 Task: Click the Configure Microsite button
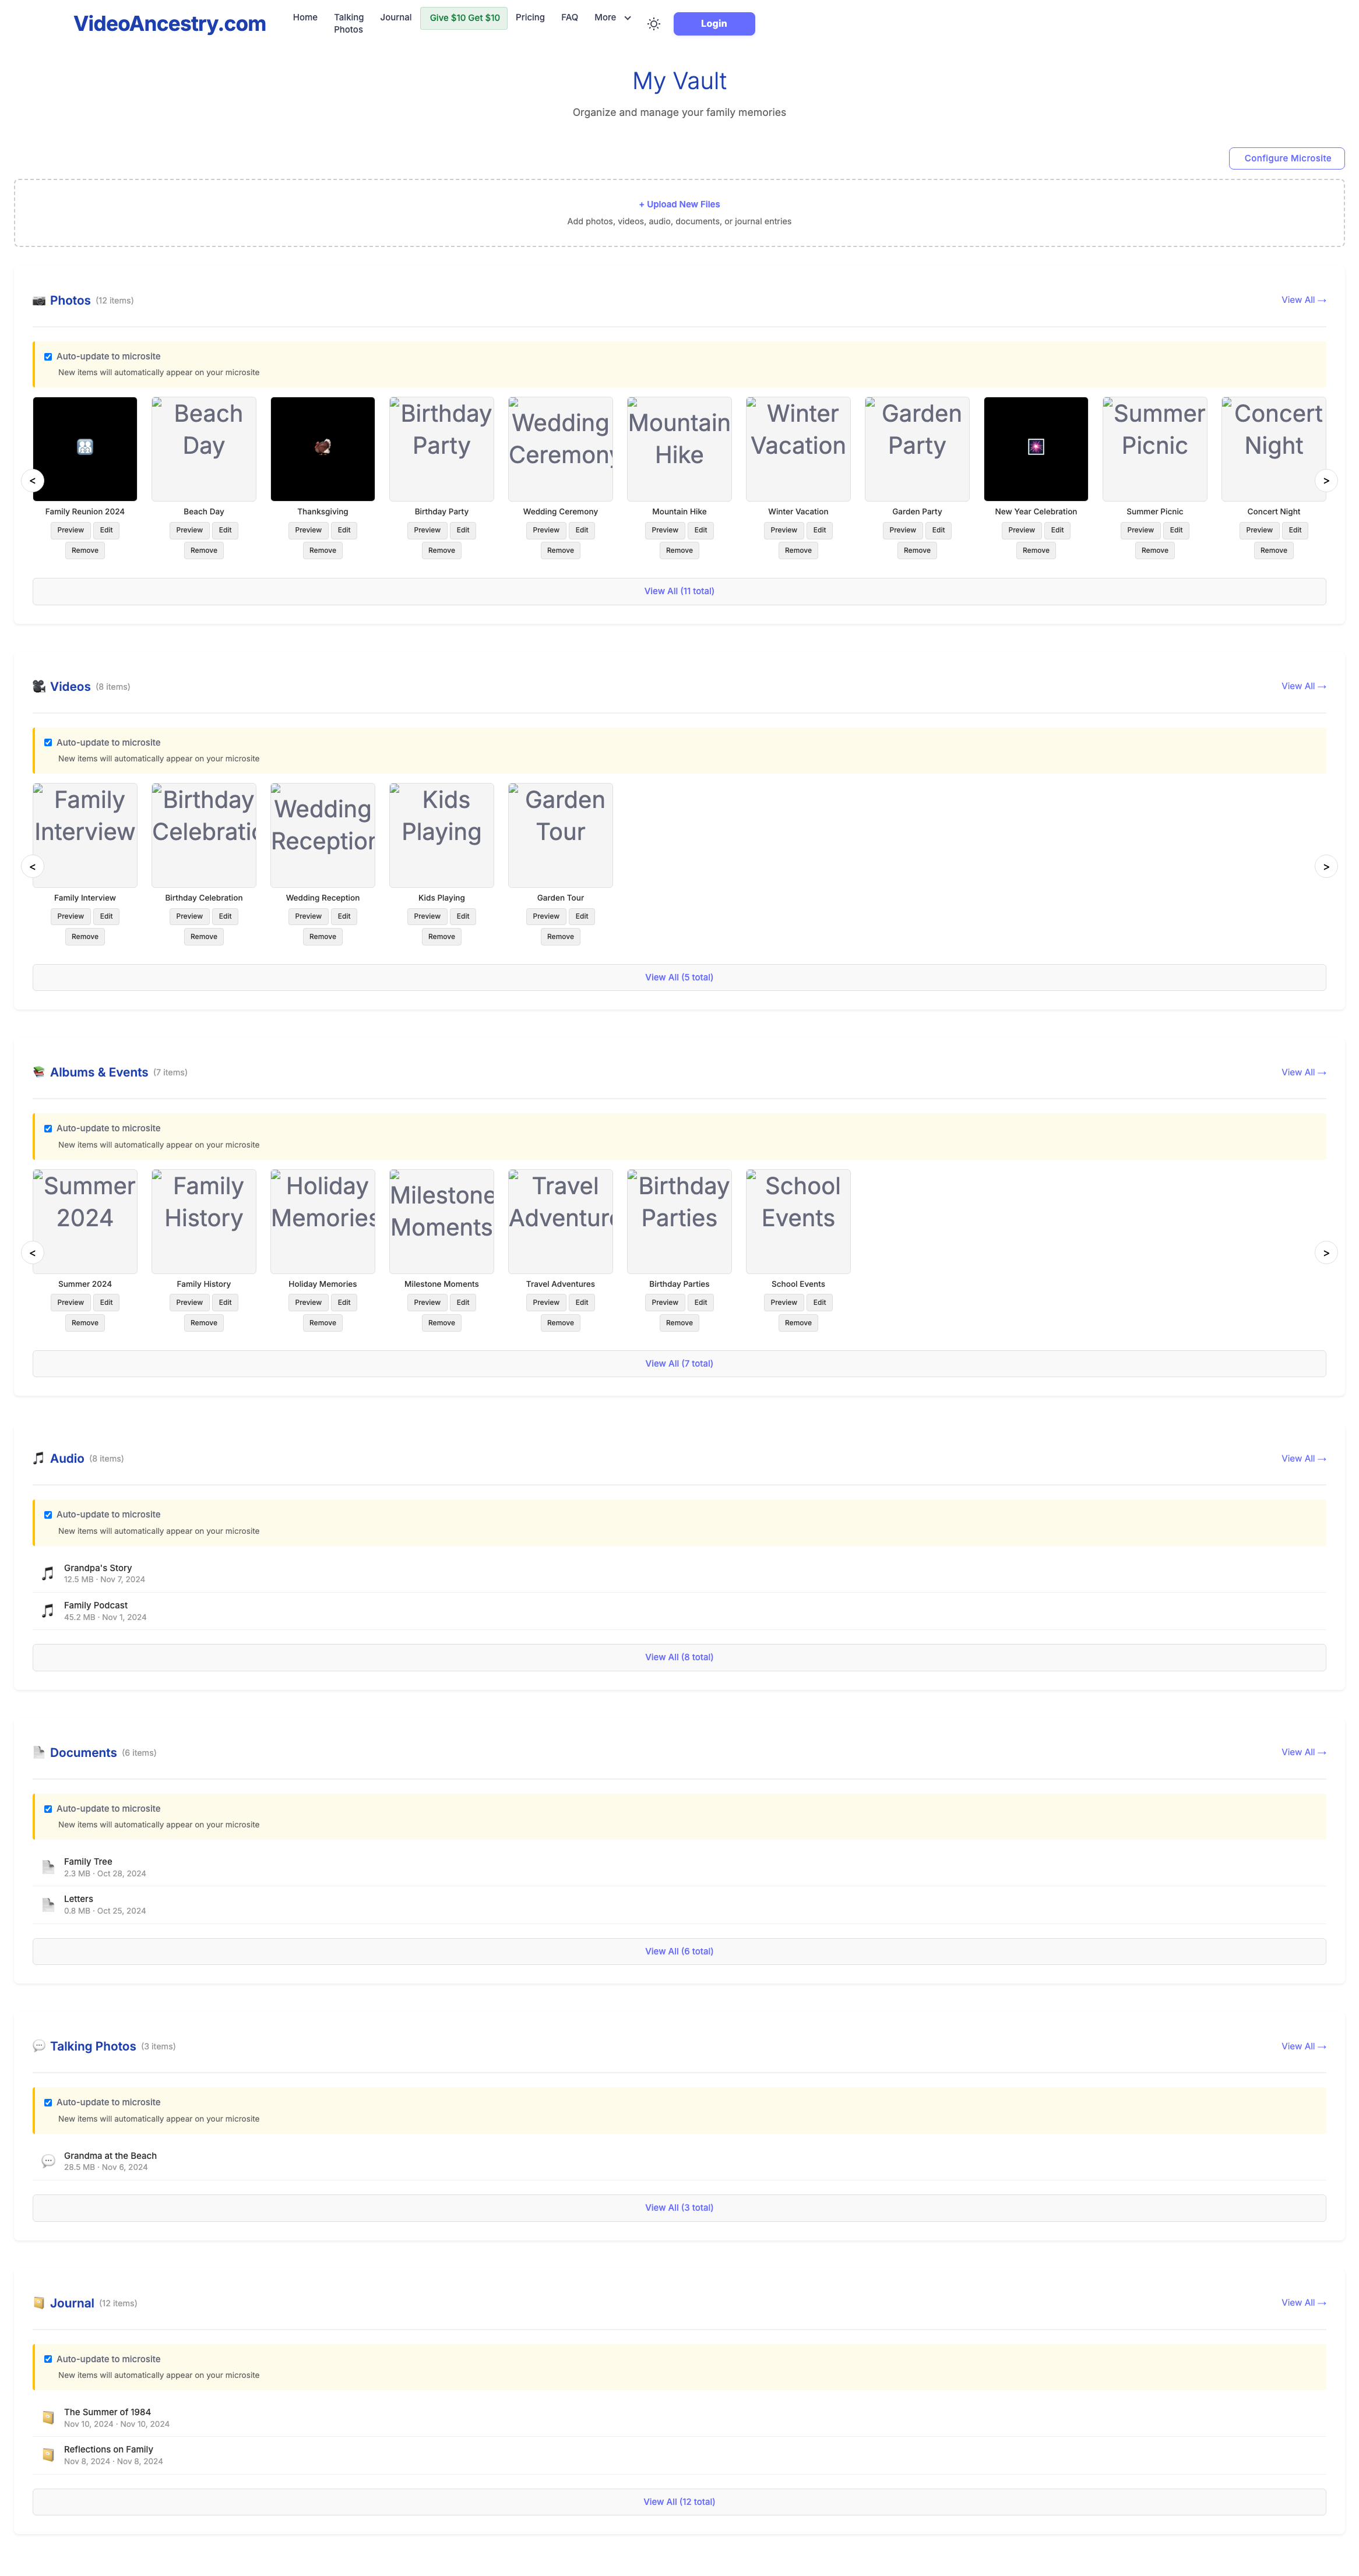[1286, 158]
